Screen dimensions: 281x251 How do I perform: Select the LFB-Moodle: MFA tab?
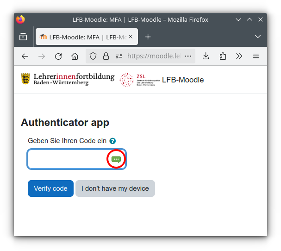click(87, 37)
